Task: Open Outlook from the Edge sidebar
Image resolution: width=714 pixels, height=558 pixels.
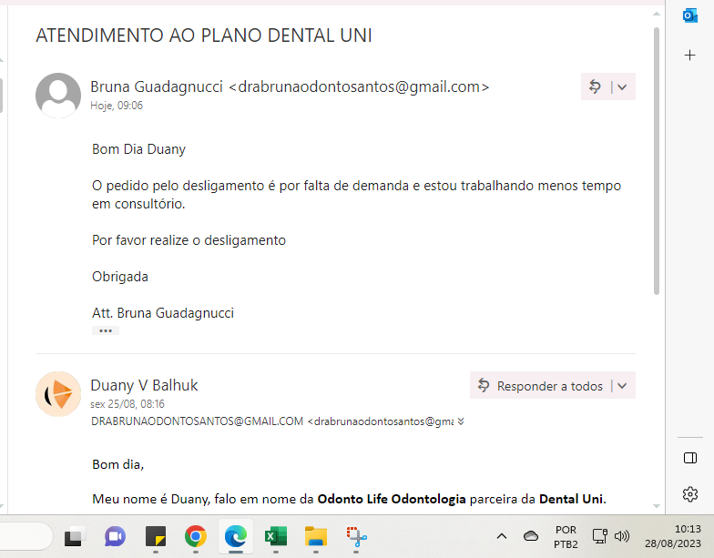Action: coord(689,15)
